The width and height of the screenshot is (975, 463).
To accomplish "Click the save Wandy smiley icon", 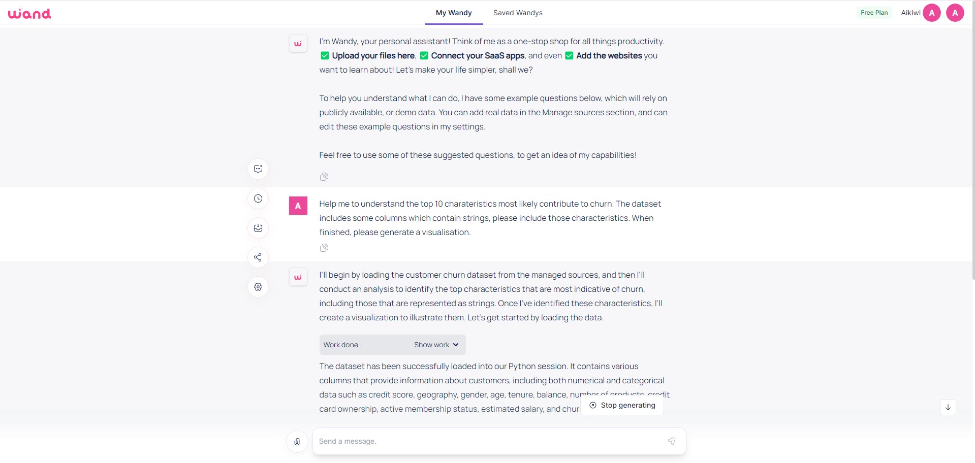I will pyautogui.click(x=258, y=228).
